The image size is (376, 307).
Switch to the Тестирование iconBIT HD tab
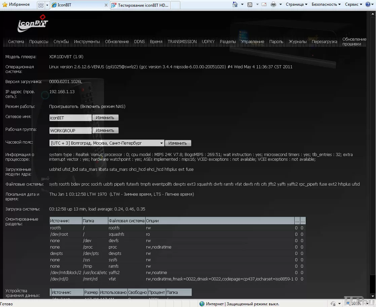(x=141, y=5)
